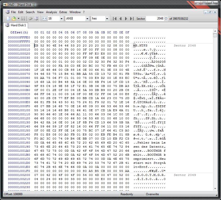221x200 pixels.
Task: Select the Hard Disk 1 tab
Action: coord(16,25)
